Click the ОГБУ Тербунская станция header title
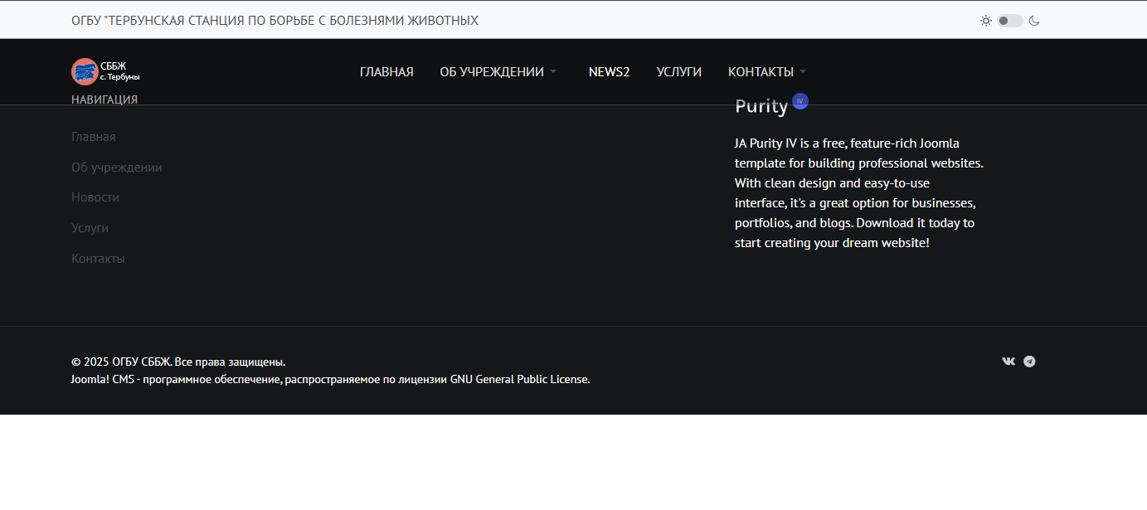 point(275,20)
